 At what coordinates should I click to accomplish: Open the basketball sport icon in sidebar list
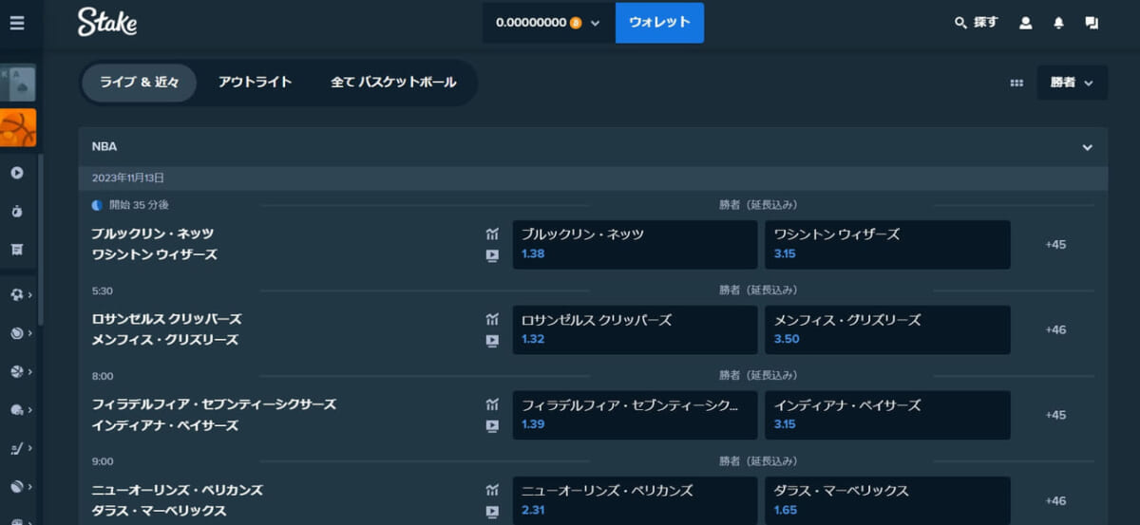[16, 371]
